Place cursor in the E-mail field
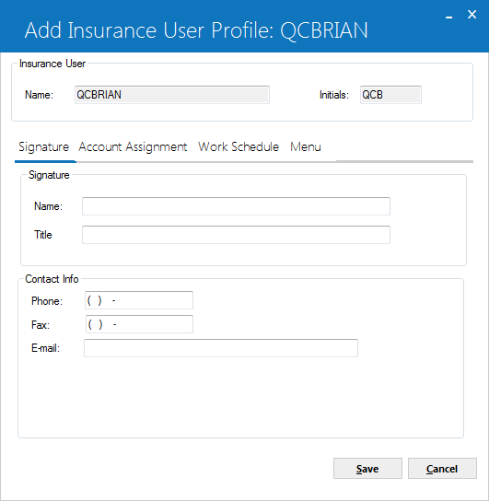Screen dimensions: 489x501 [x=221, y=348]
